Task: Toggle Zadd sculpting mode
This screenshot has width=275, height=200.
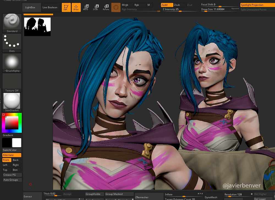Action: coord(166,5)
